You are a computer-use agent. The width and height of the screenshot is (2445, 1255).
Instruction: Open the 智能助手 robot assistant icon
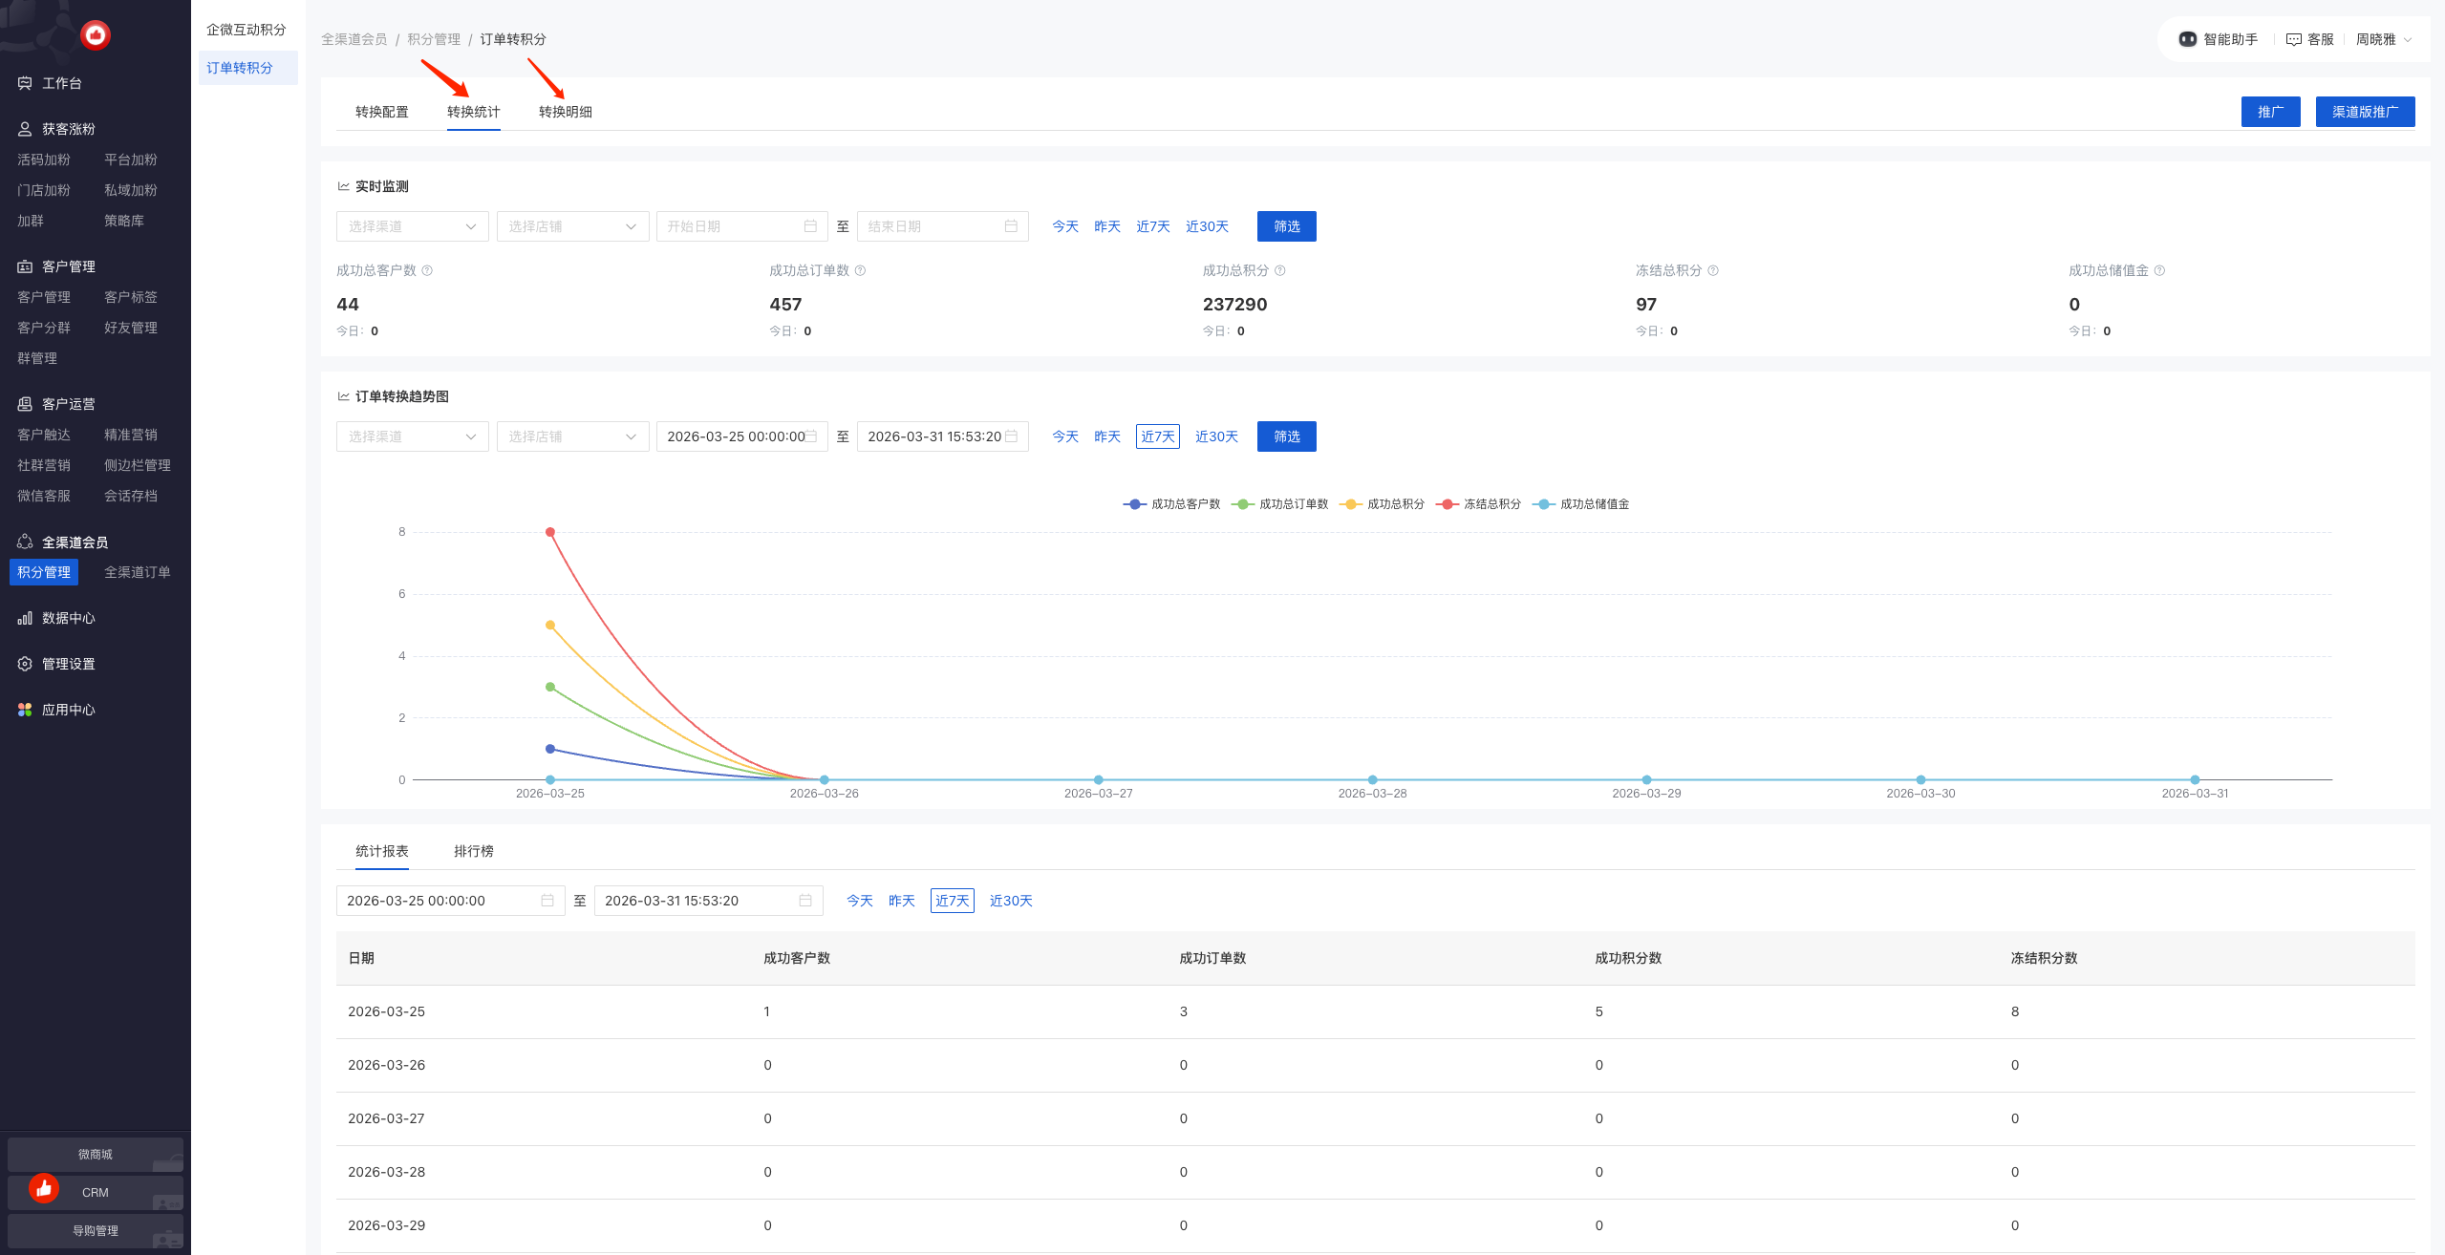(x=2187, y=39)
